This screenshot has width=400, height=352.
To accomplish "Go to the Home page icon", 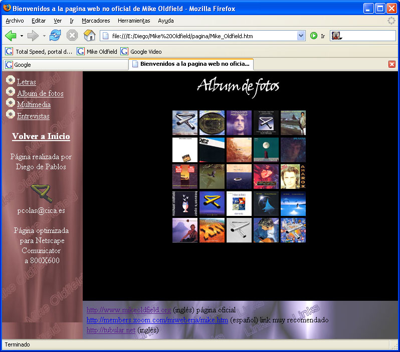I will 90,36.
